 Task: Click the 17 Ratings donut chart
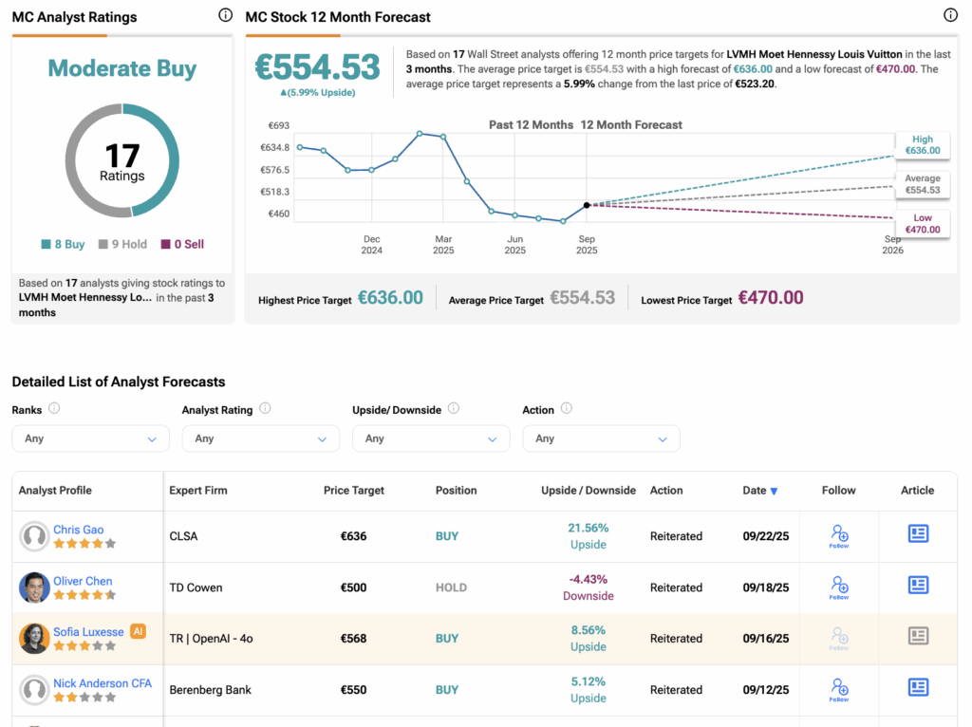point(122,160)
